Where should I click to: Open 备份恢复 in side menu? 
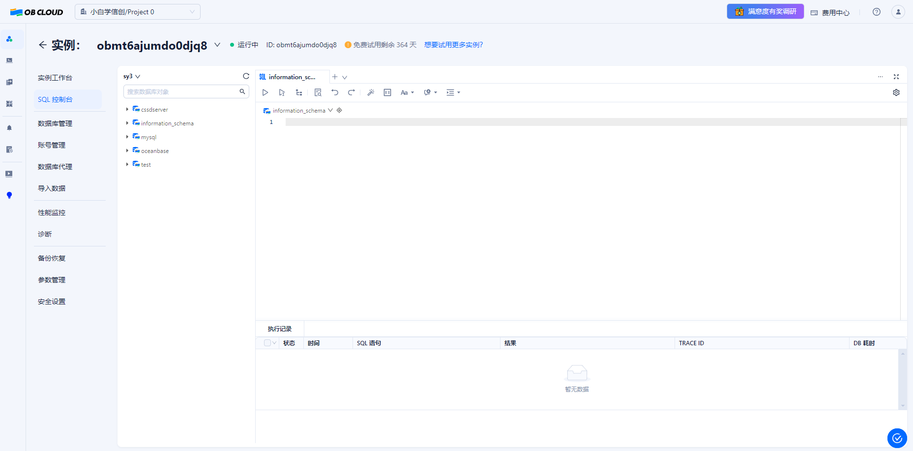(52, 258)
